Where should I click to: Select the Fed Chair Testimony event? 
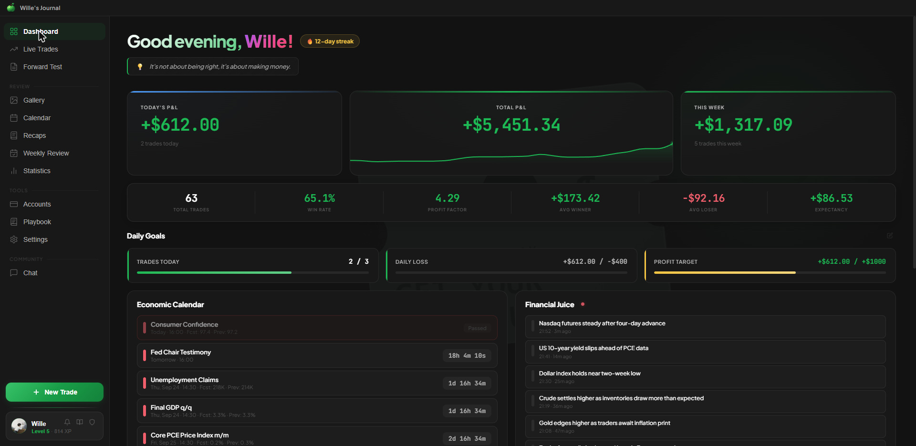pos(317,355)
